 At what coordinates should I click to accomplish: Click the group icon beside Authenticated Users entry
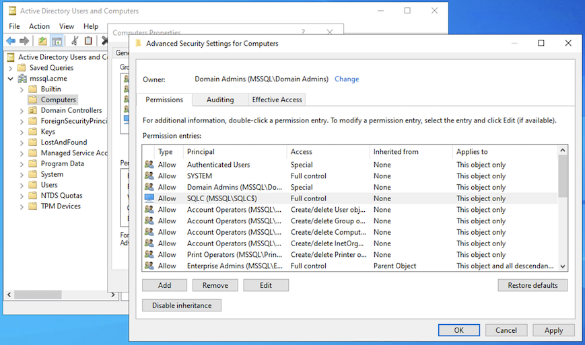coord(149,164)
